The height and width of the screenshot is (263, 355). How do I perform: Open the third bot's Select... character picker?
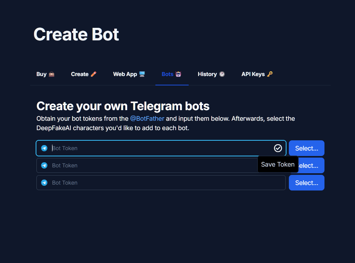(x=306, y=183)
